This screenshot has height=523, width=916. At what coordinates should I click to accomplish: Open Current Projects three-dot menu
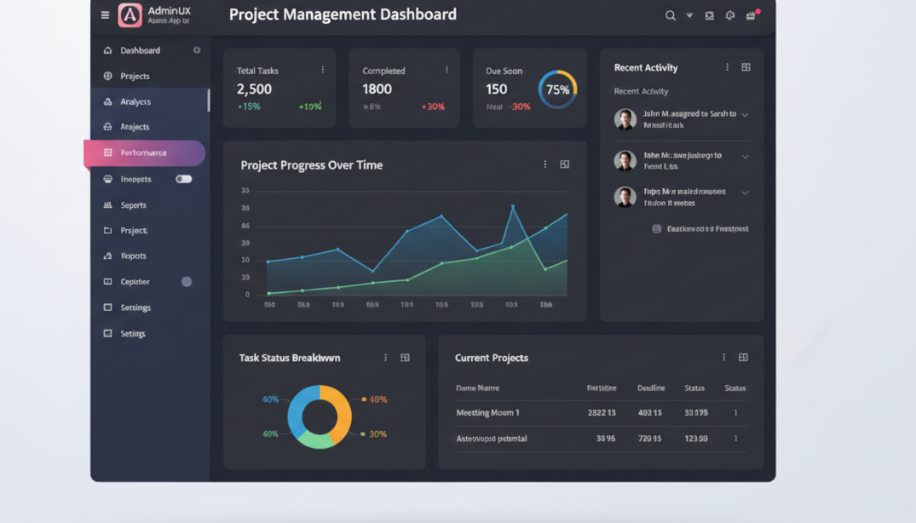[x=724, y=358]
